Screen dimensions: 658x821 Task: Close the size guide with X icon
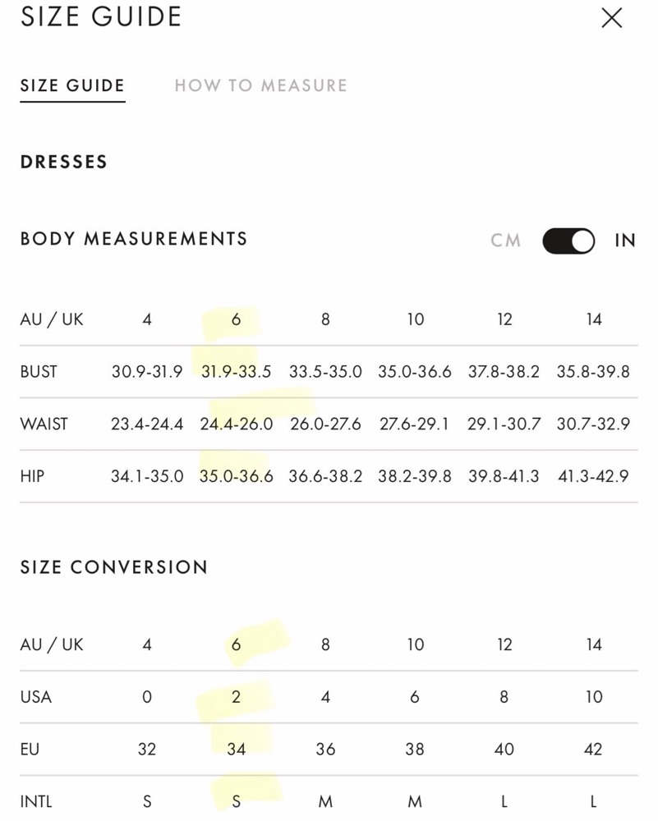coord(611,18)
